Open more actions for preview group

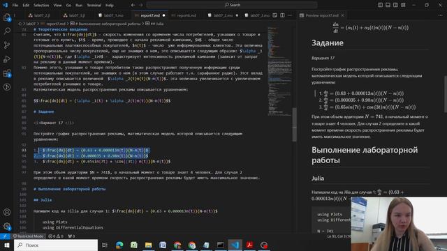click(441, 15)
